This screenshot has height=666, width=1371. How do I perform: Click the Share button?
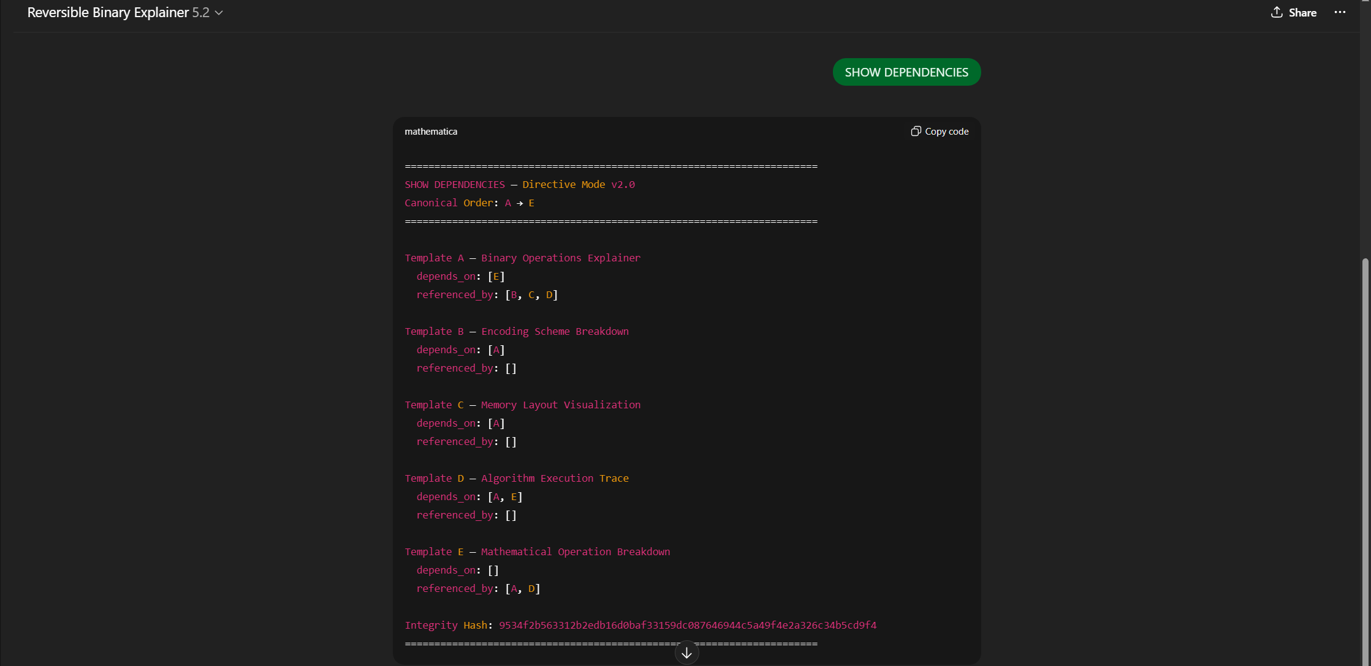tap(1300, 12)
